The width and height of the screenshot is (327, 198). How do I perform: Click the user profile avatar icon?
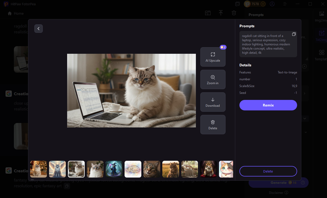pos(272,4)
